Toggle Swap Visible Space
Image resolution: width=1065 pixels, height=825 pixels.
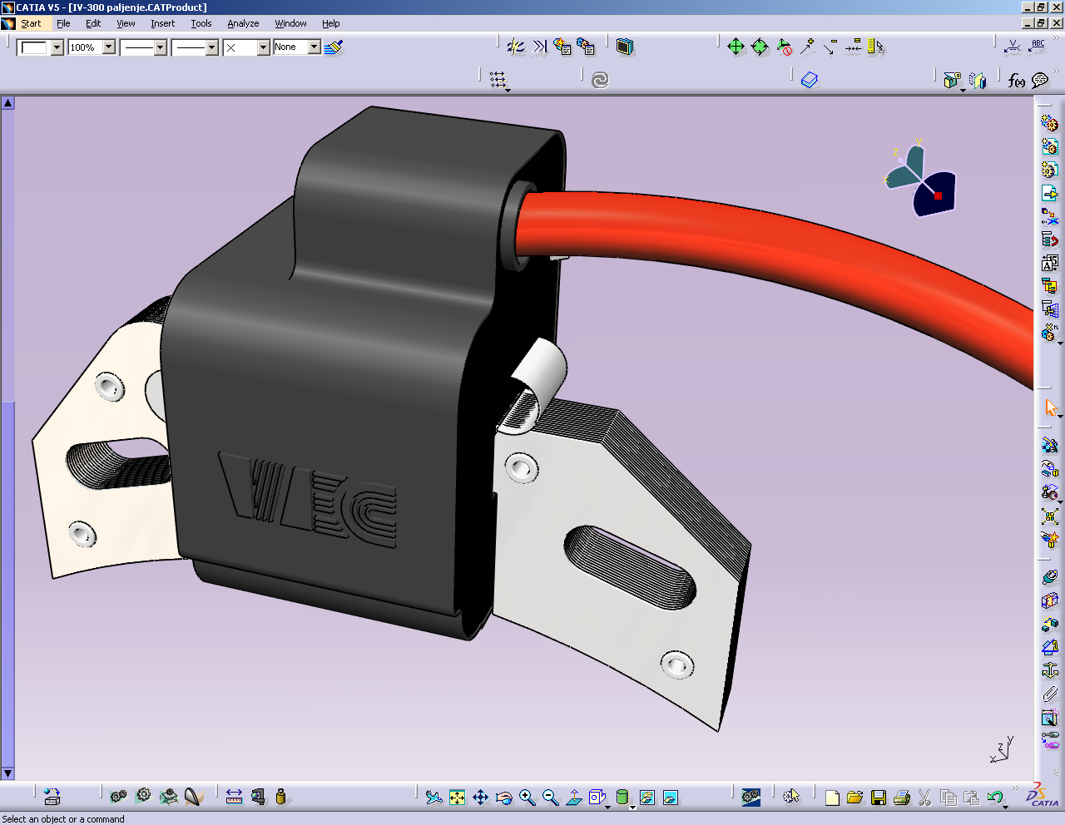tap(670, 798)
